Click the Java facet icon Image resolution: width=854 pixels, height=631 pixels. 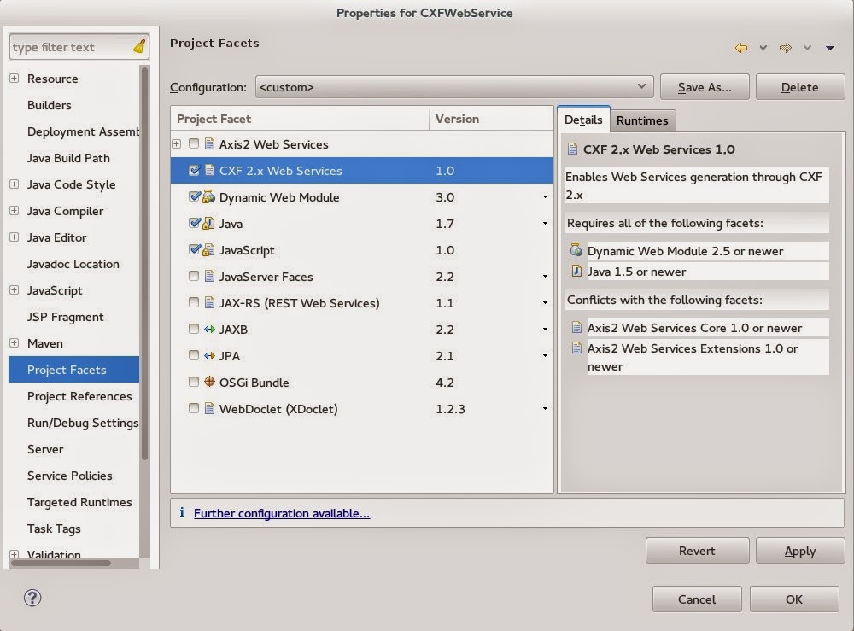click(x=208, y=223)
